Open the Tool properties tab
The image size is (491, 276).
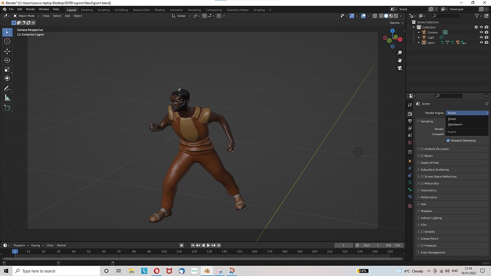410,105
